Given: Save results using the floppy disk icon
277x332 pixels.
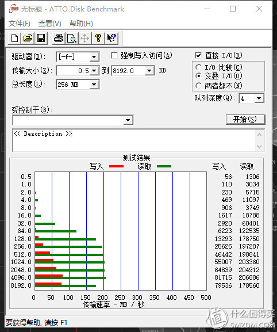Looking at the screenshot, I should (41, 39).
